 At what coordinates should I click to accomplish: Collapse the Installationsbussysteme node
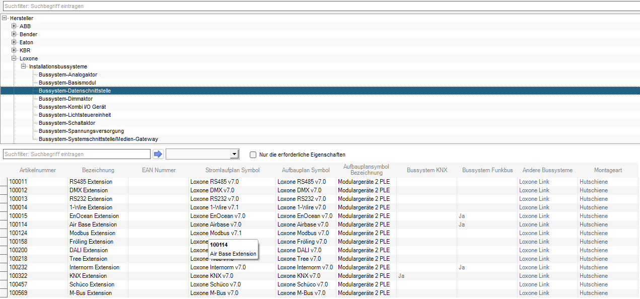[x=24, y=66]
